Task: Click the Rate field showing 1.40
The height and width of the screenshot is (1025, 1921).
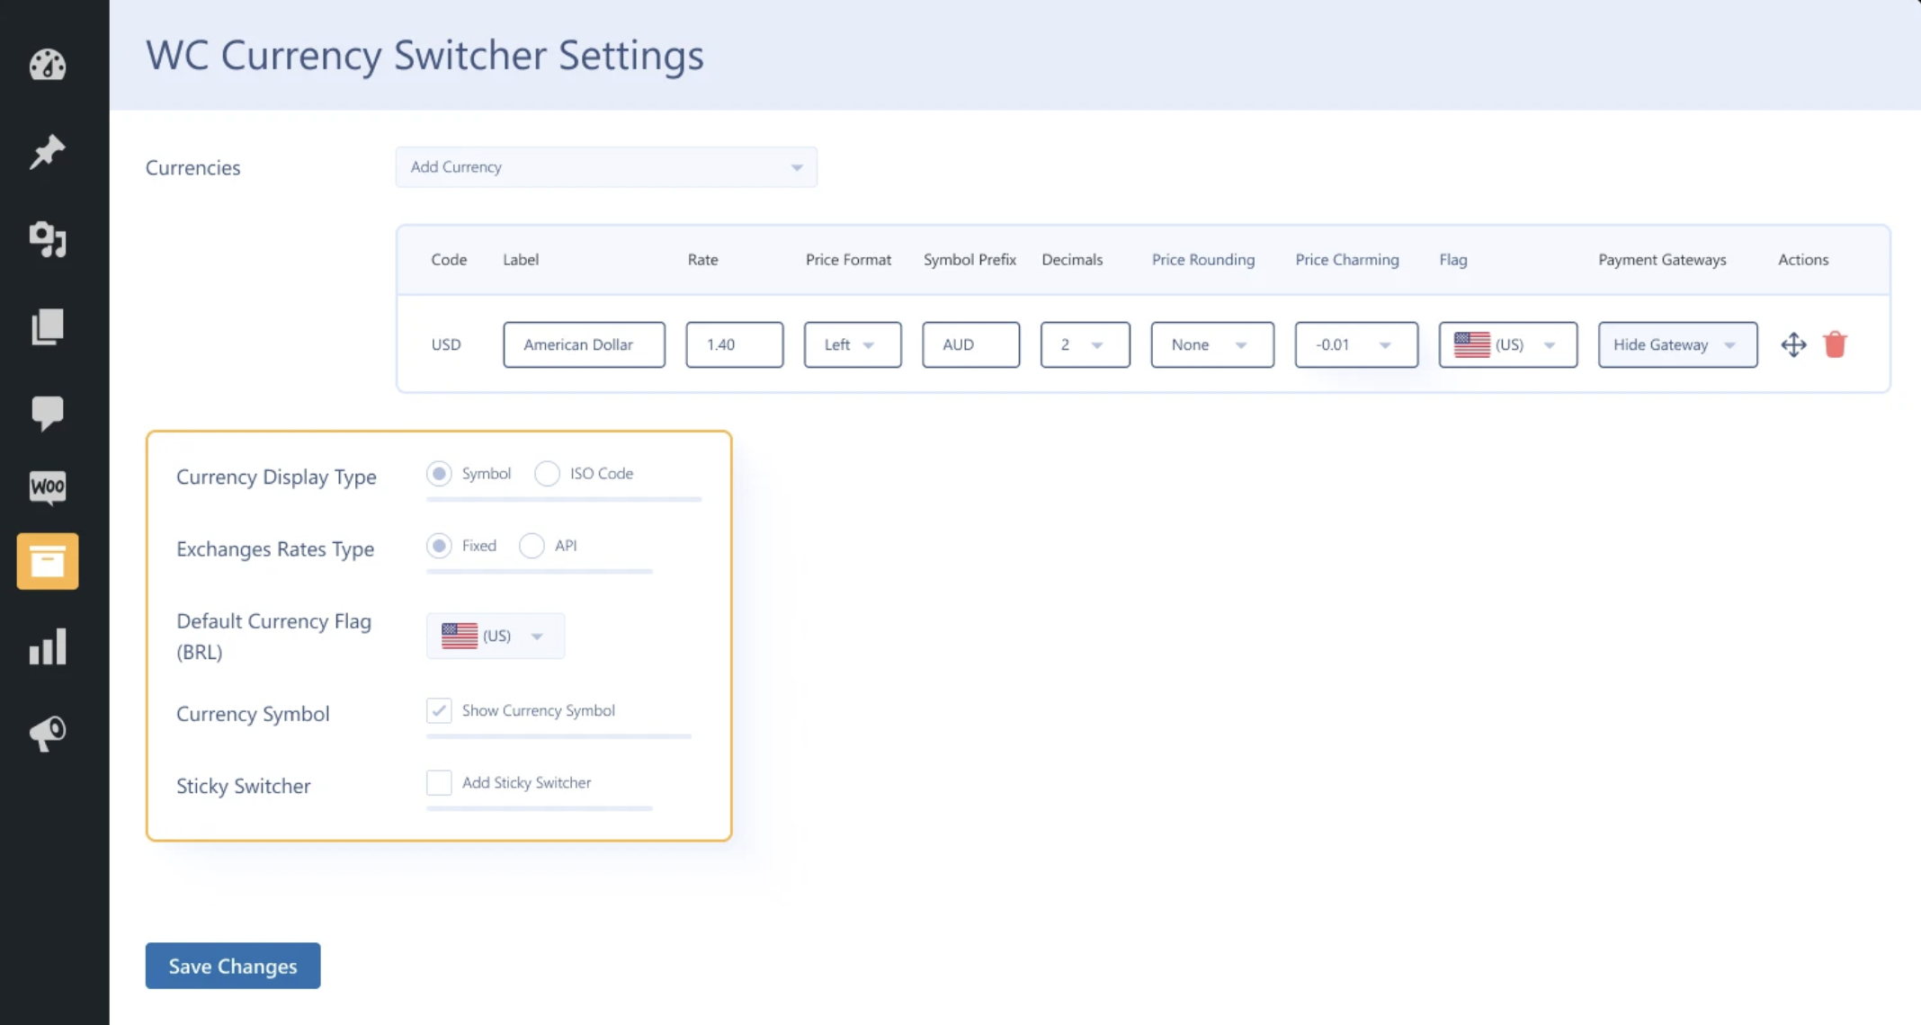Action: [x=735, y=345]
